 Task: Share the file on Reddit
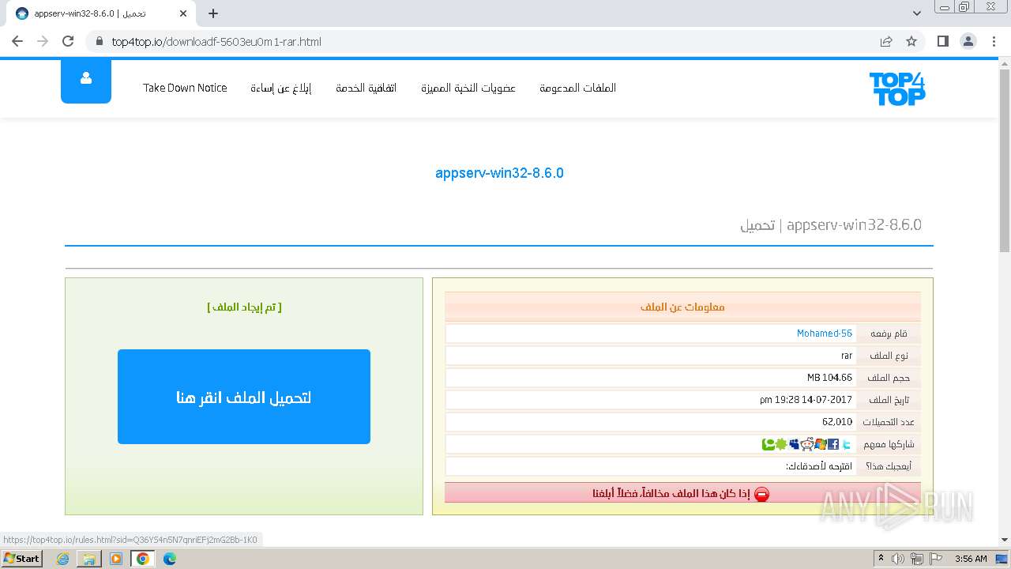click(x=807, y=444)
